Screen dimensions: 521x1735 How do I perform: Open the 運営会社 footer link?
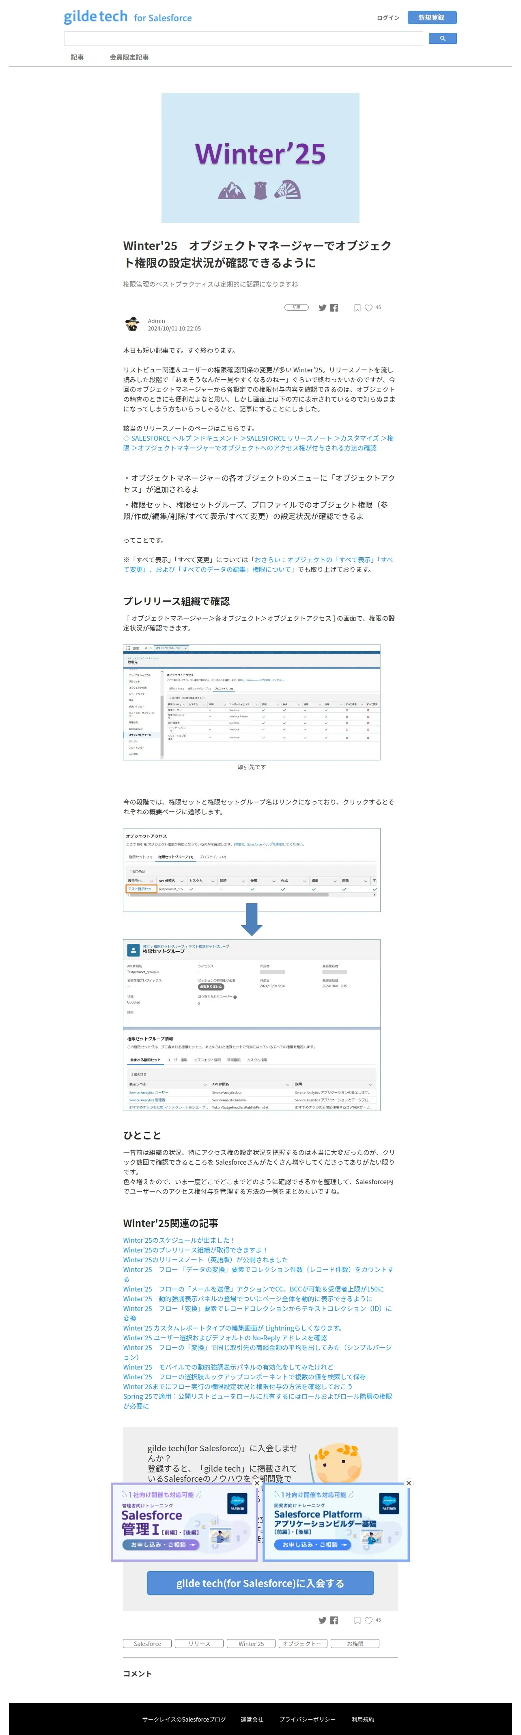coord(252,1720)
